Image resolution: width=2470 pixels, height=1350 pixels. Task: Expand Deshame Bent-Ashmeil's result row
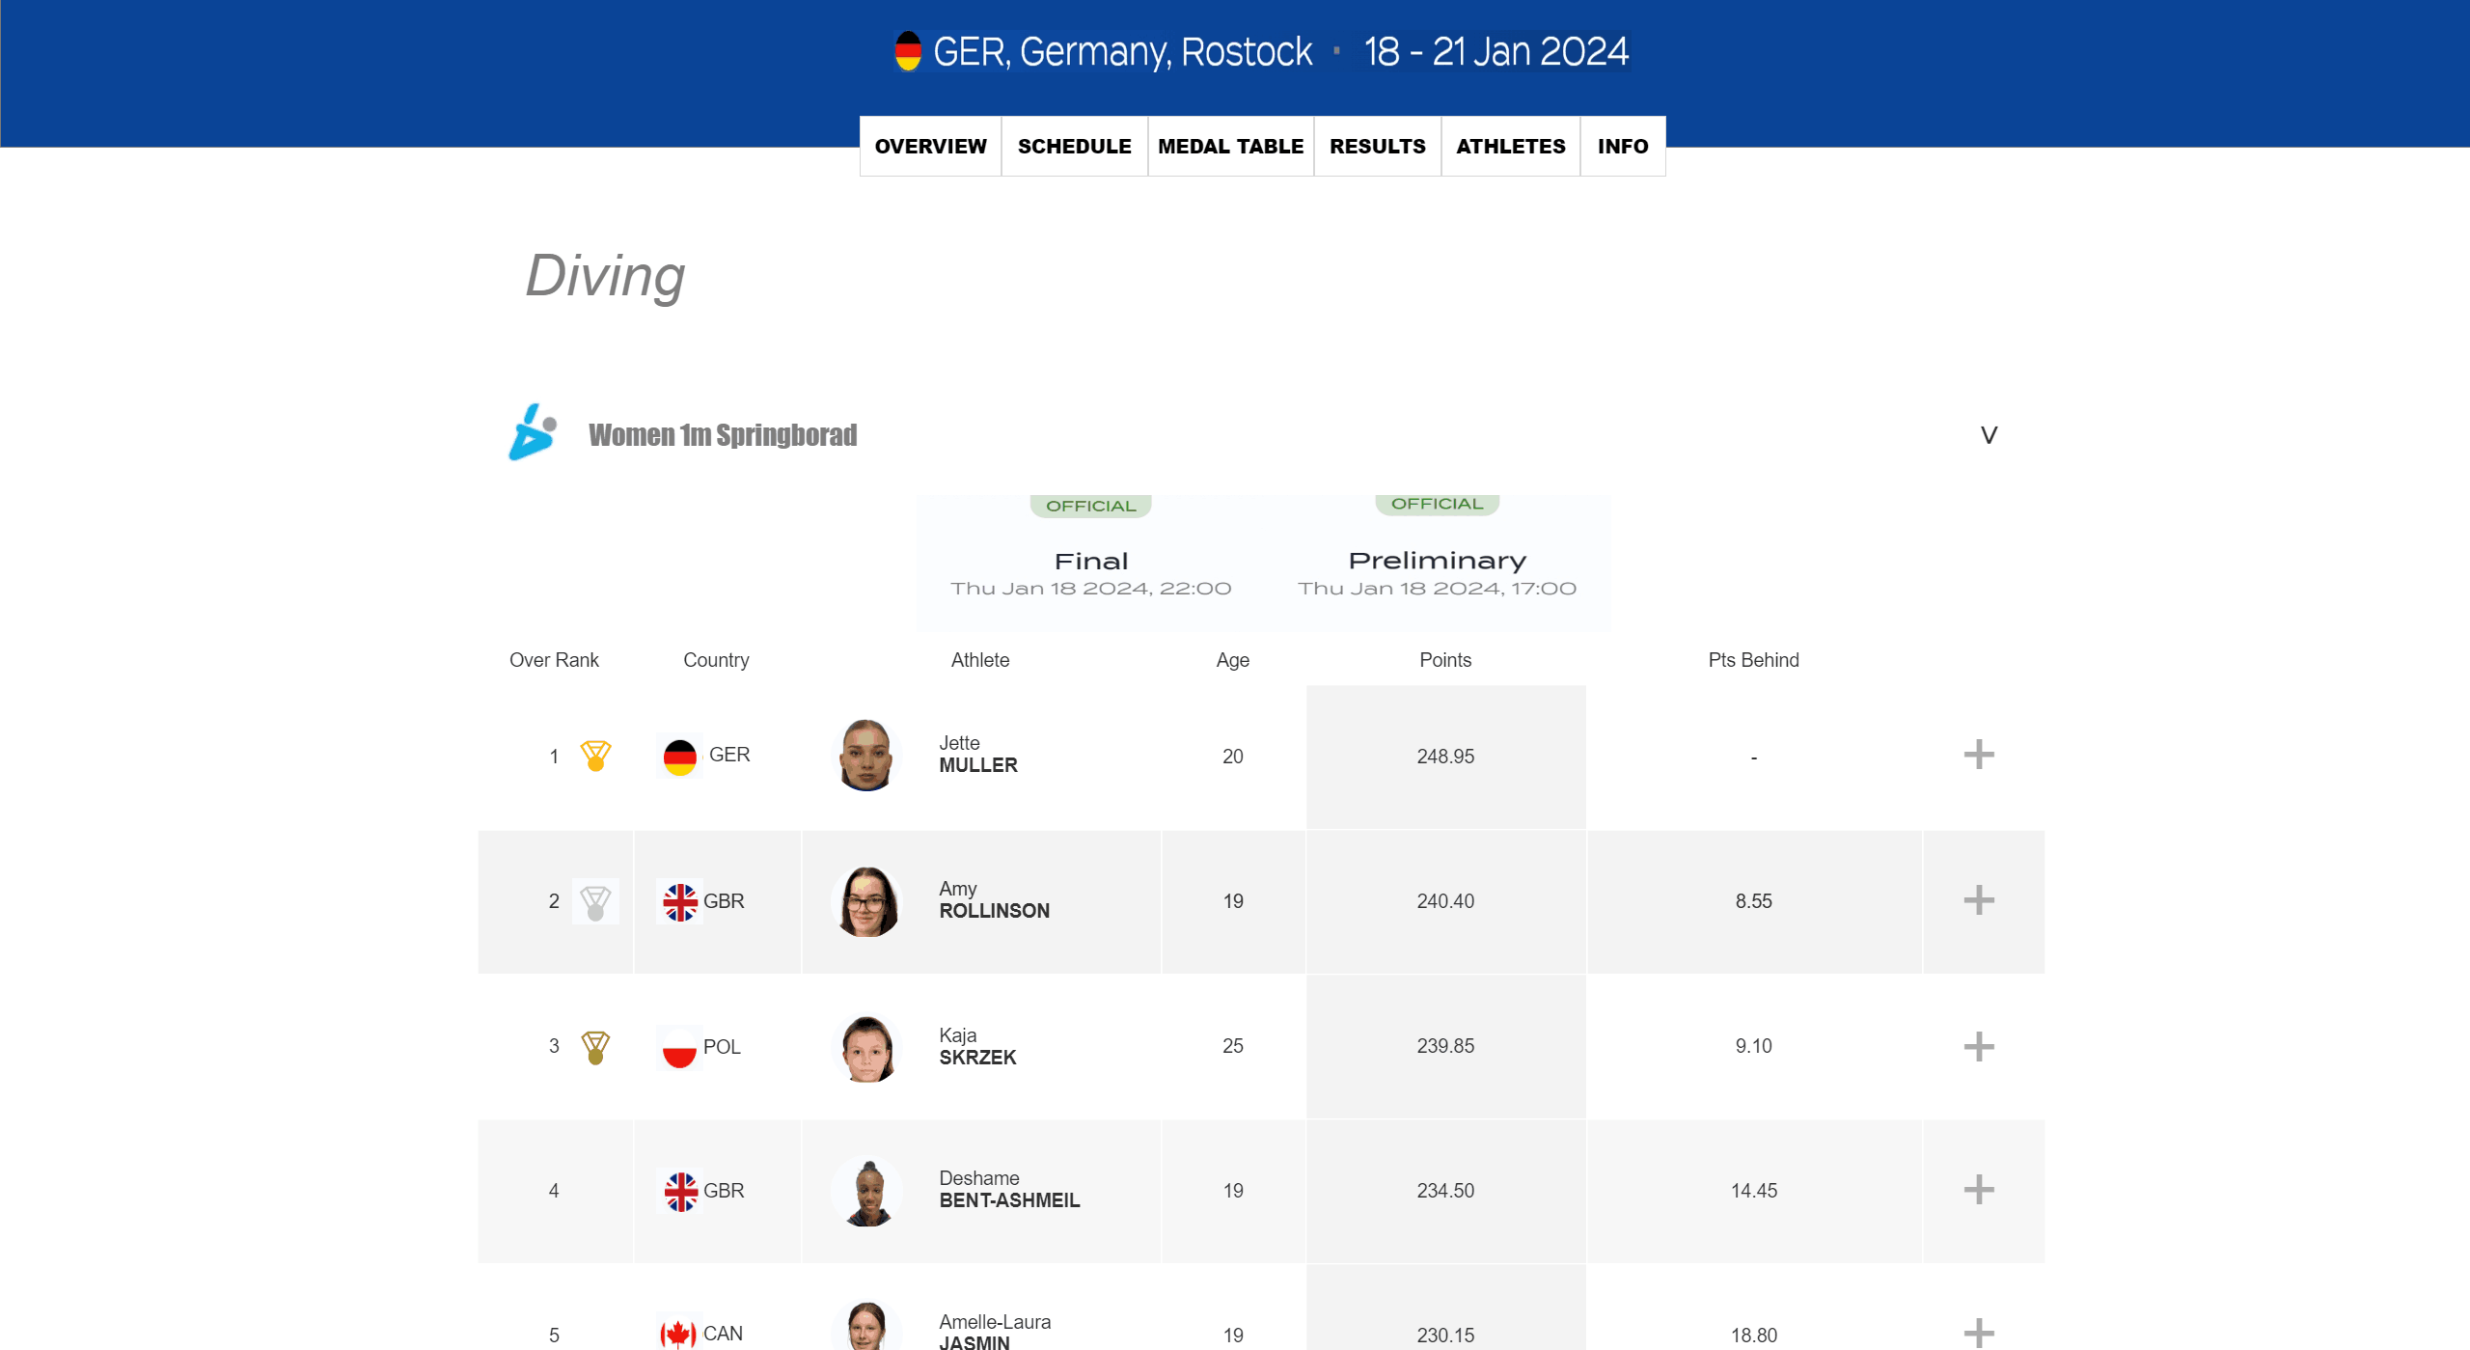(x=1978, y=1190)
